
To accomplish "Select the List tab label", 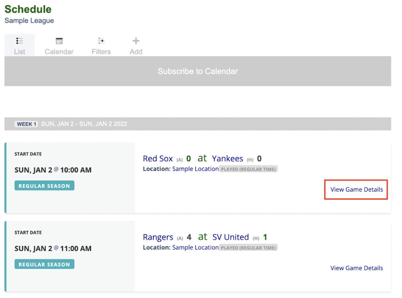I will pyautogui.click(x=20, y=52).
